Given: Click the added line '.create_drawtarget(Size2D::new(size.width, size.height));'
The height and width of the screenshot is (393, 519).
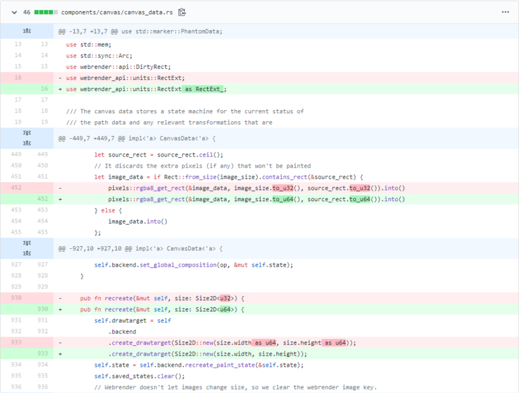Looking at the screenshot, I should 208,354.
